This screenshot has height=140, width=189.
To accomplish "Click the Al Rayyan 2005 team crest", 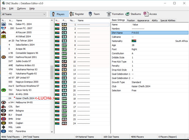I will 3,32.
